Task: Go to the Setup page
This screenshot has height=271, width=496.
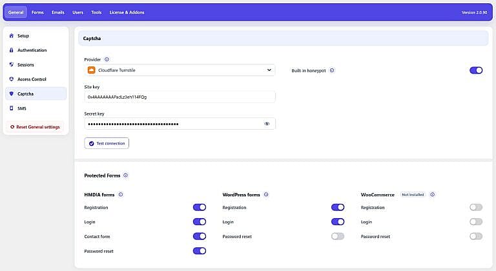Action: tap(36, 35)
